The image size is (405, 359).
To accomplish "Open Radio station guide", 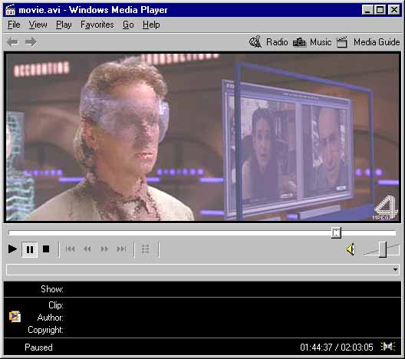I will pos(277,42).
